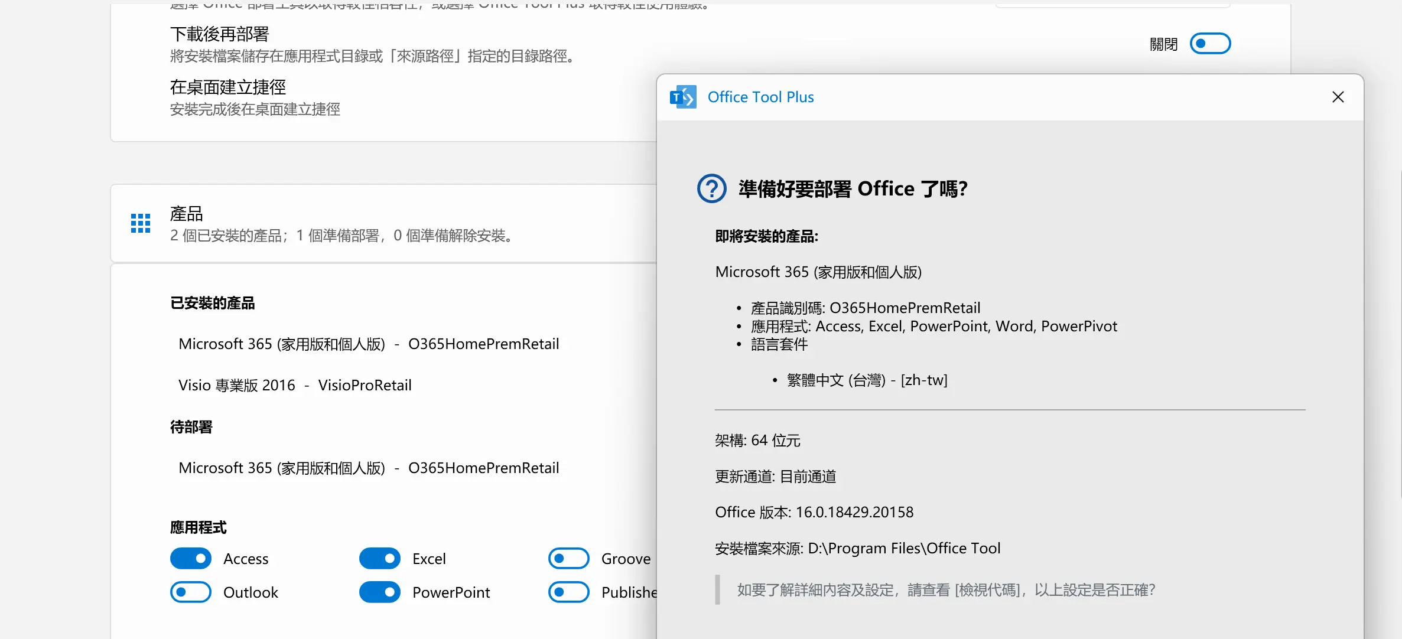
Task: Click the products grid icon
Action: tap(141, 224)
